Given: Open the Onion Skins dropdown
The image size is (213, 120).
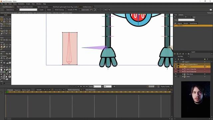Looking at the screenshot, I should (59, 90).
